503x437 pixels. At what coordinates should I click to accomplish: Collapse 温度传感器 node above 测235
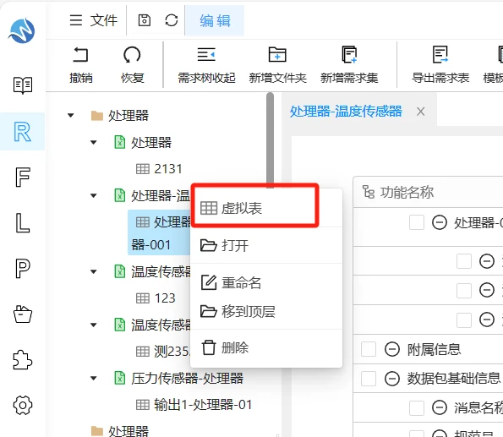(x=93, y=325)
